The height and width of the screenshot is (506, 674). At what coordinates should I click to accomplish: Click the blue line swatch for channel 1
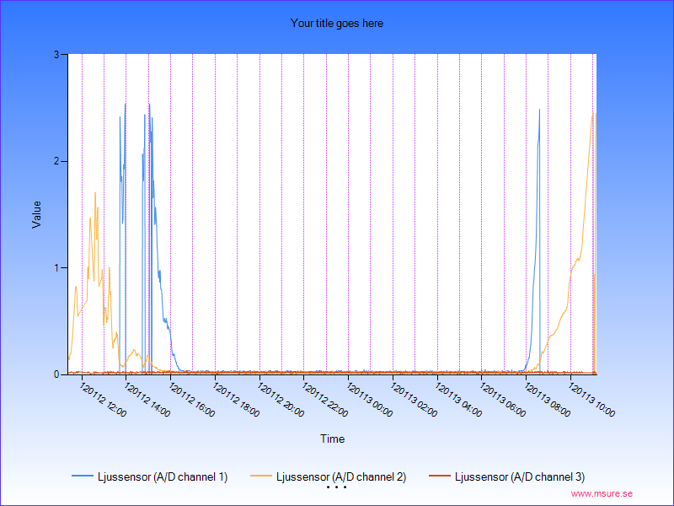83,477
